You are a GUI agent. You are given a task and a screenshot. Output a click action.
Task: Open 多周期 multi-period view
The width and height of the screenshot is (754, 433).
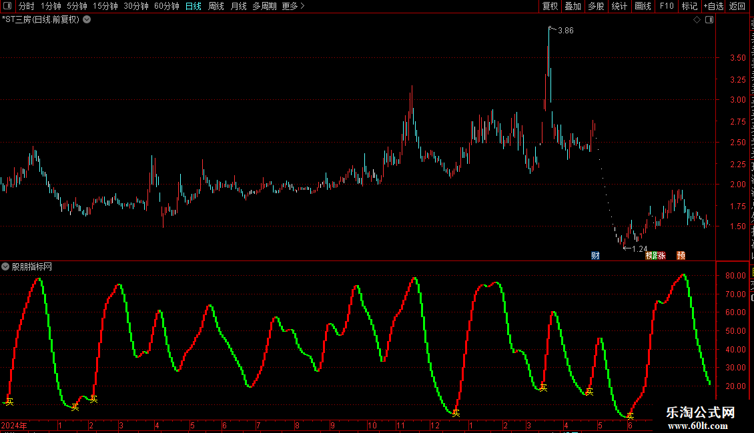[x=264, y=6]
